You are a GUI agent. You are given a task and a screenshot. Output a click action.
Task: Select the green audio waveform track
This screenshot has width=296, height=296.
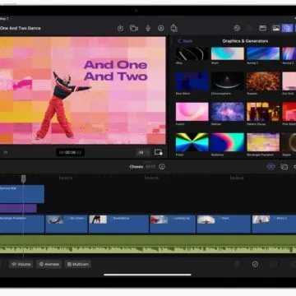(148, 244)
